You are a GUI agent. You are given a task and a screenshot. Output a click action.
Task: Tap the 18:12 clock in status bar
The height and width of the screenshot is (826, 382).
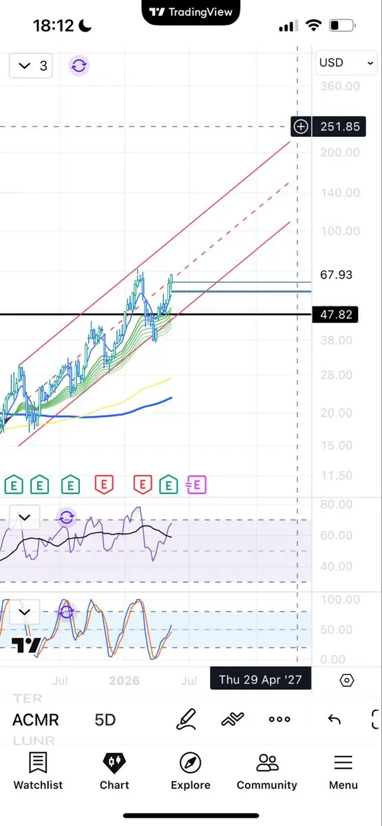pyautogui.click(x=53, y=26)
